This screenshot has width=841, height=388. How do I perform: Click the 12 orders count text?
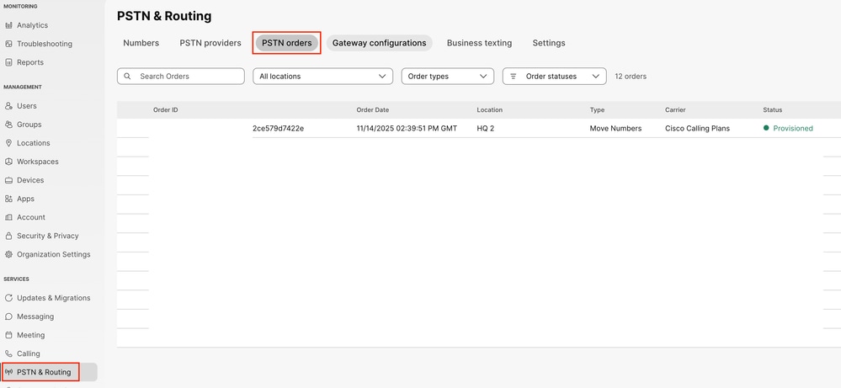coord(631,76)
